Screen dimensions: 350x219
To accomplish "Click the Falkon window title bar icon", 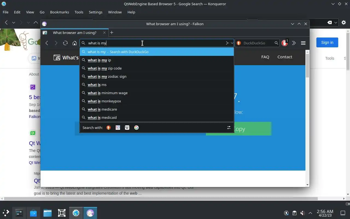I will tap(44, 24).
